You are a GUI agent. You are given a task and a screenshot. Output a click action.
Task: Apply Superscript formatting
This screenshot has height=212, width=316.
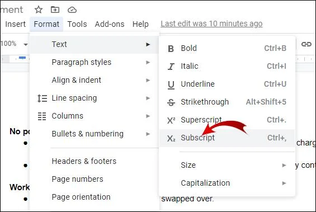click(227, 120)
